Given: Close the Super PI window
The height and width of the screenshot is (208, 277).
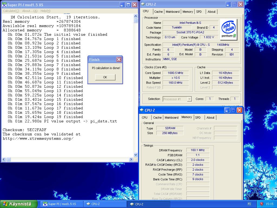Looking at the screenshot, I should 135,5.
